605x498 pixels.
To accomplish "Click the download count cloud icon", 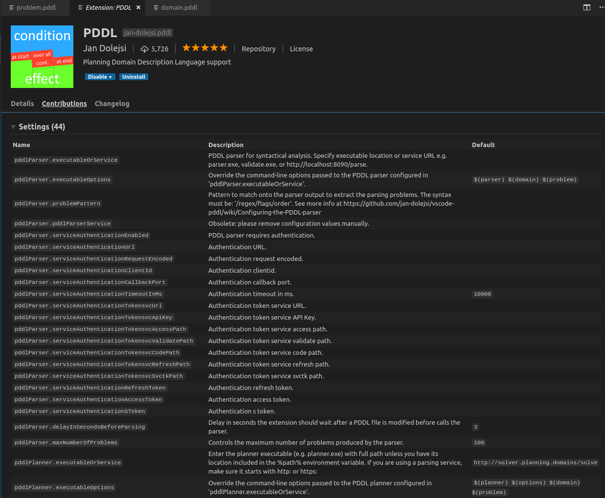I will pos(144,48).
